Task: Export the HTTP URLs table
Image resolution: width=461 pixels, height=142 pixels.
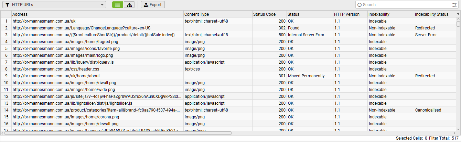Action: point(153,5)
